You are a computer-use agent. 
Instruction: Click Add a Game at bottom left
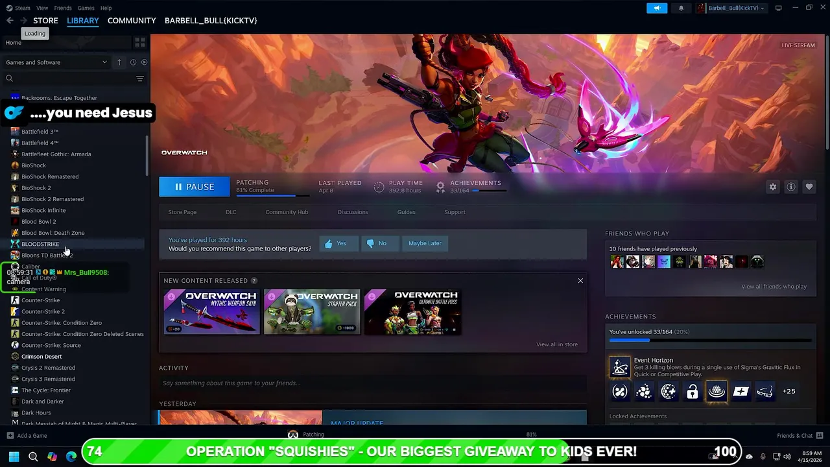(27, 436)
